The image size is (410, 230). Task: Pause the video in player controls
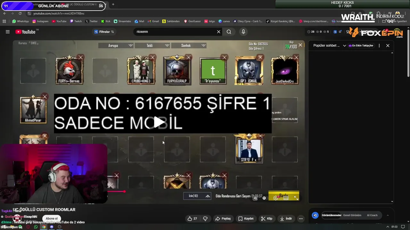[264, 198]
